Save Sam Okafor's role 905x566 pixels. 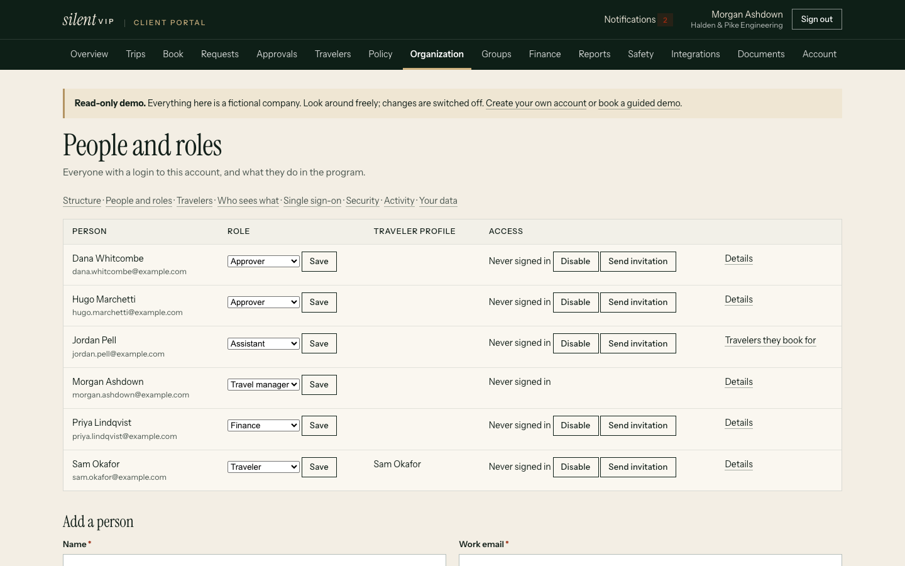(x=319, y=467)
